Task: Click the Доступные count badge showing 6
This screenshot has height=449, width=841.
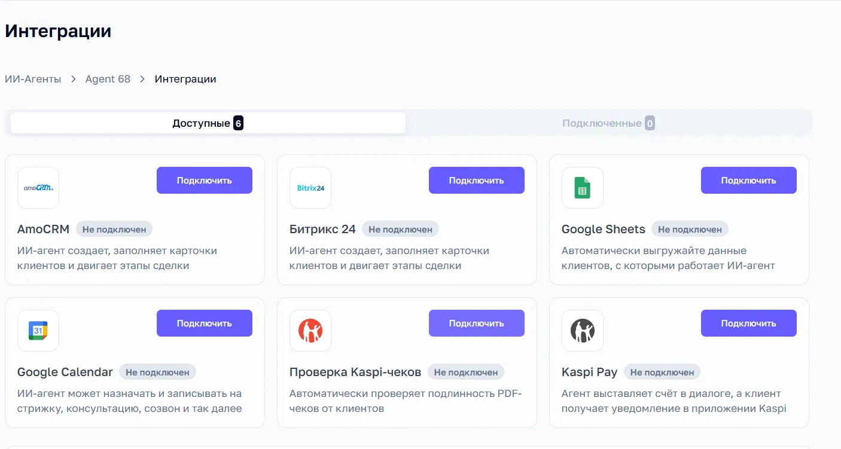Action: [x=238, y=123]
